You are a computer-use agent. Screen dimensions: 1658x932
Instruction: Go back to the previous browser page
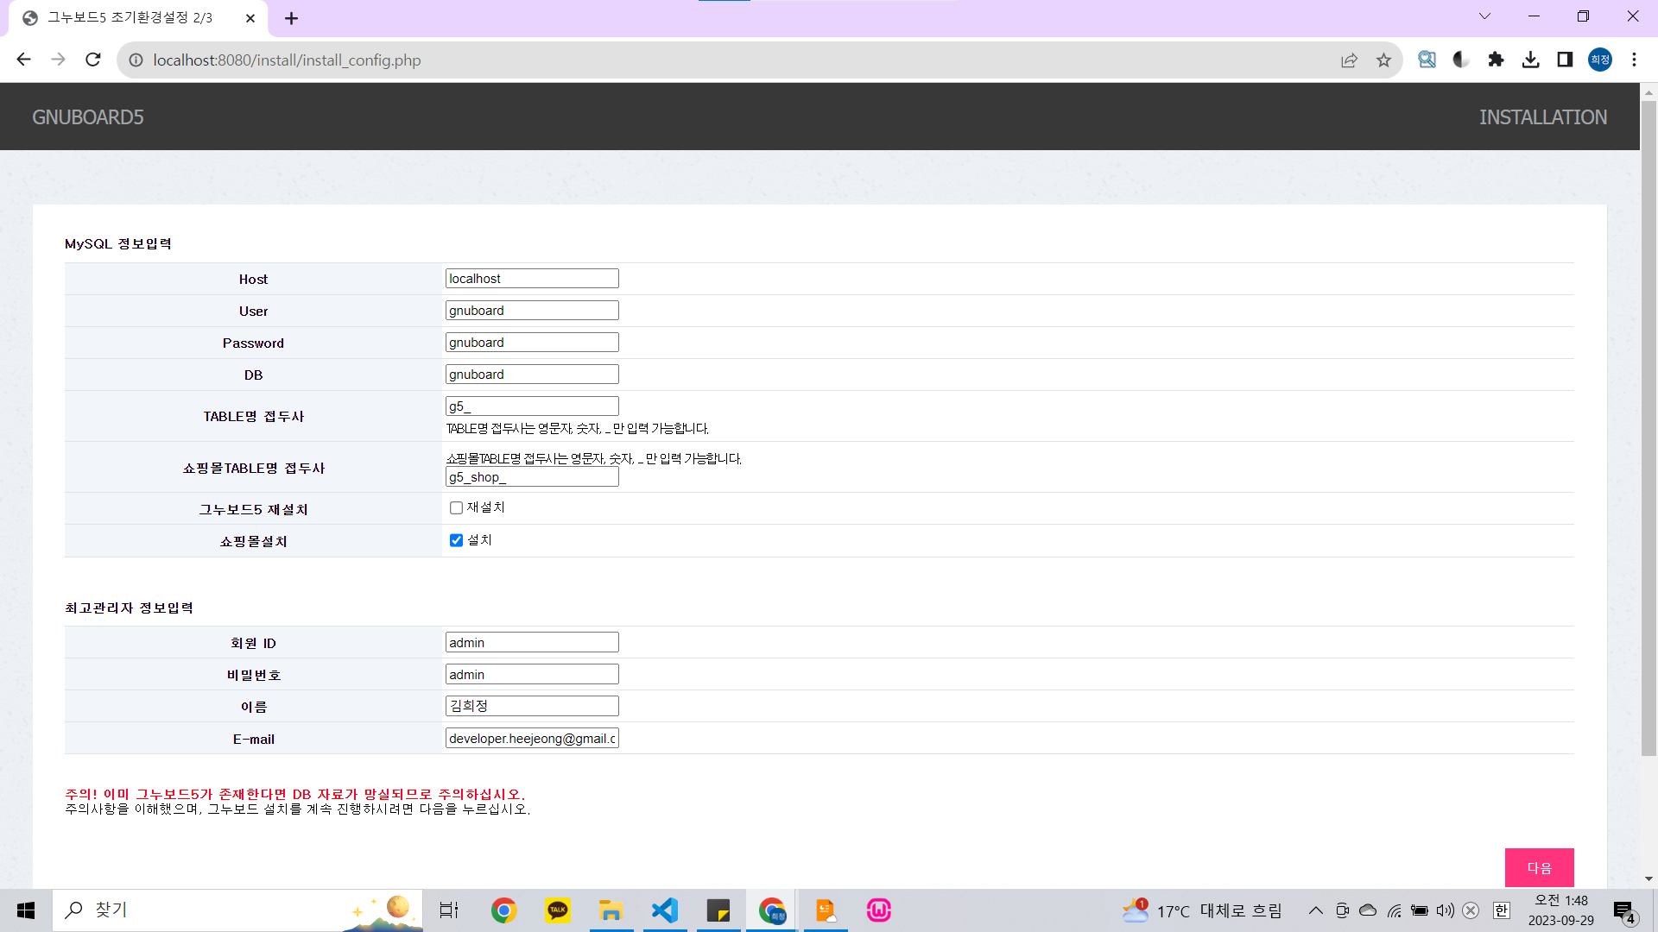[23, 60]
